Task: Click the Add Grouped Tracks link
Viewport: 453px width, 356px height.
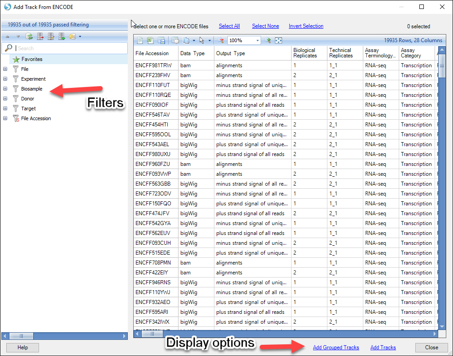Action: click(336, 347)
